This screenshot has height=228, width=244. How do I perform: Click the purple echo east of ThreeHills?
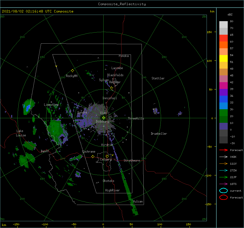click(156, 111)
